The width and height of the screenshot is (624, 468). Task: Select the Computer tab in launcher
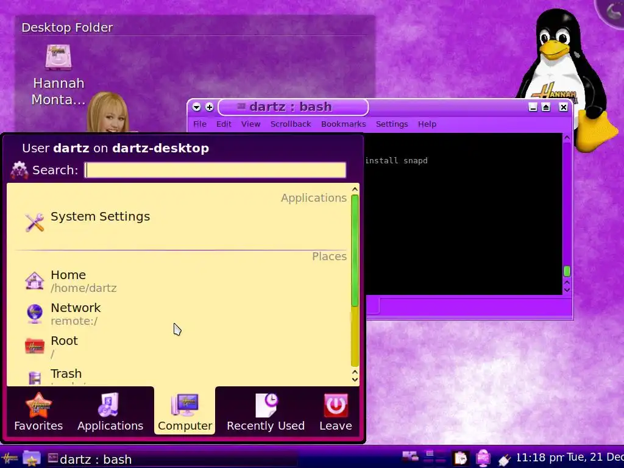185,411
